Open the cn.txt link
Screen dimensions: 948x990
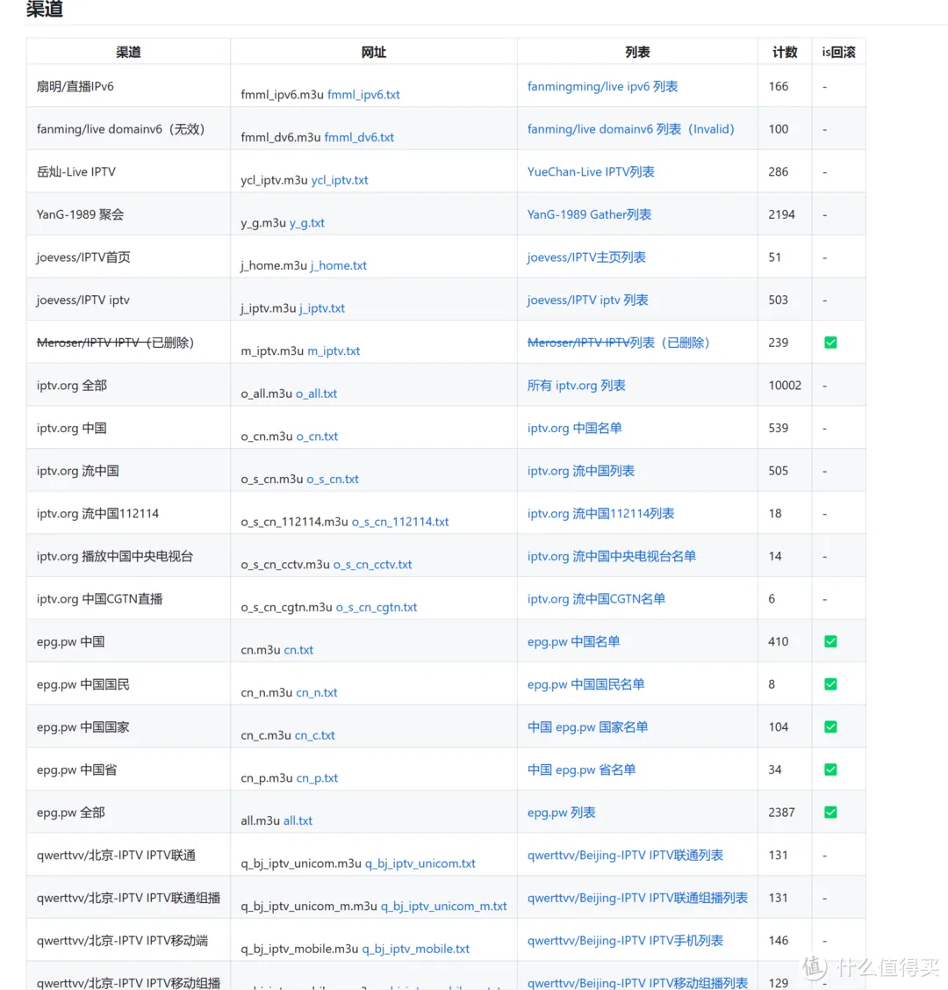point(298,650)
